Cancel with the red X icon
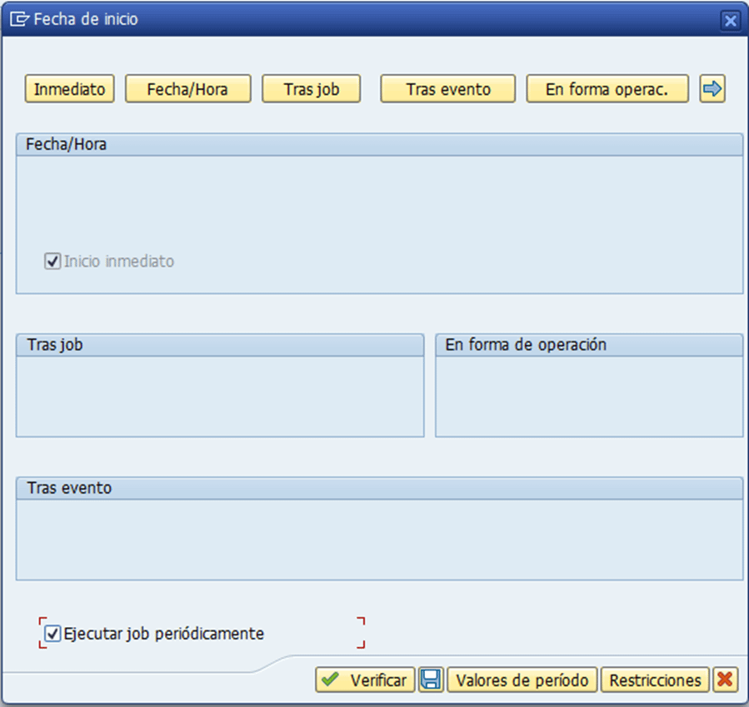 point(725,680)
